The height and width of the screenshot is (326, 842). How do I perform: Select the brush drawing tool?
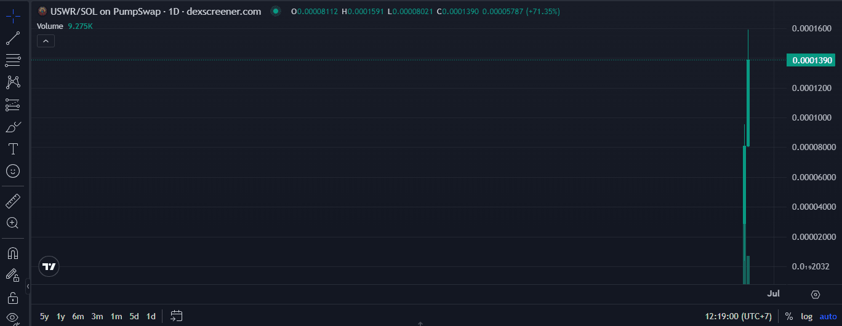[x=13, y=127]
